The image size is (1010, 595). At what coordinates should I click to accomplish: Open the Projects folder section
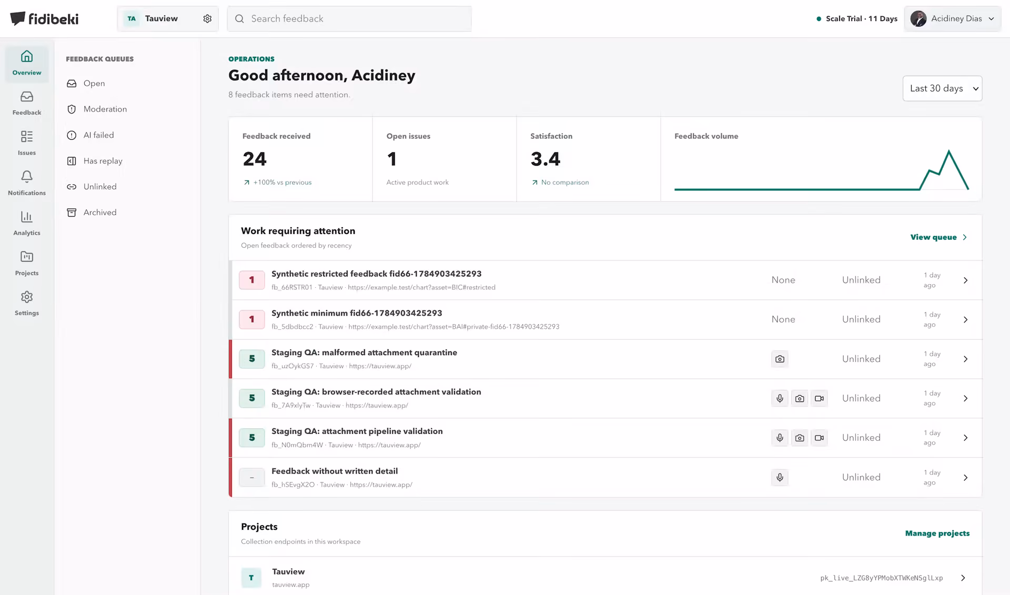tap(27, 264)
